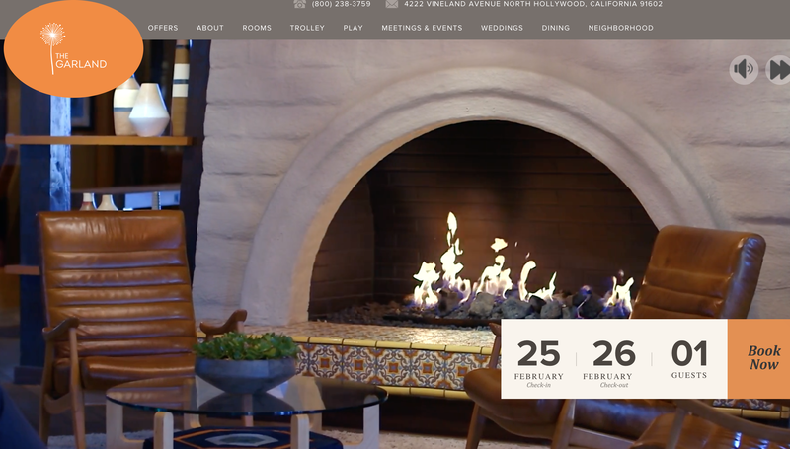The height and width of the screenshot is (449, 790).
Task: Open Meetings & Events
Action: pyautogui.click(x=422, y=28)
